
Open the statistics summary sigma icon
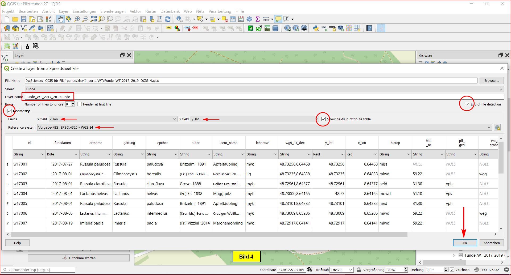pos(257,19)
